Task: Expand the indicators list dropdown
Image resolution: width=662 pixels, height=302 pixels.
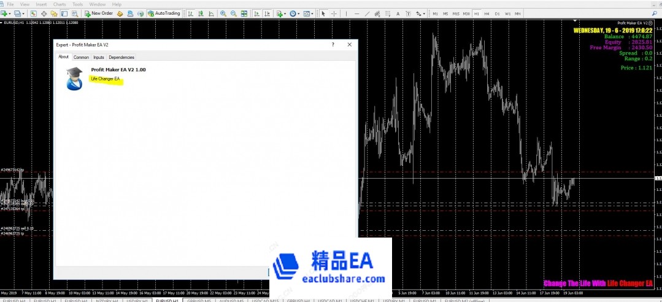Action: point(284,13)
